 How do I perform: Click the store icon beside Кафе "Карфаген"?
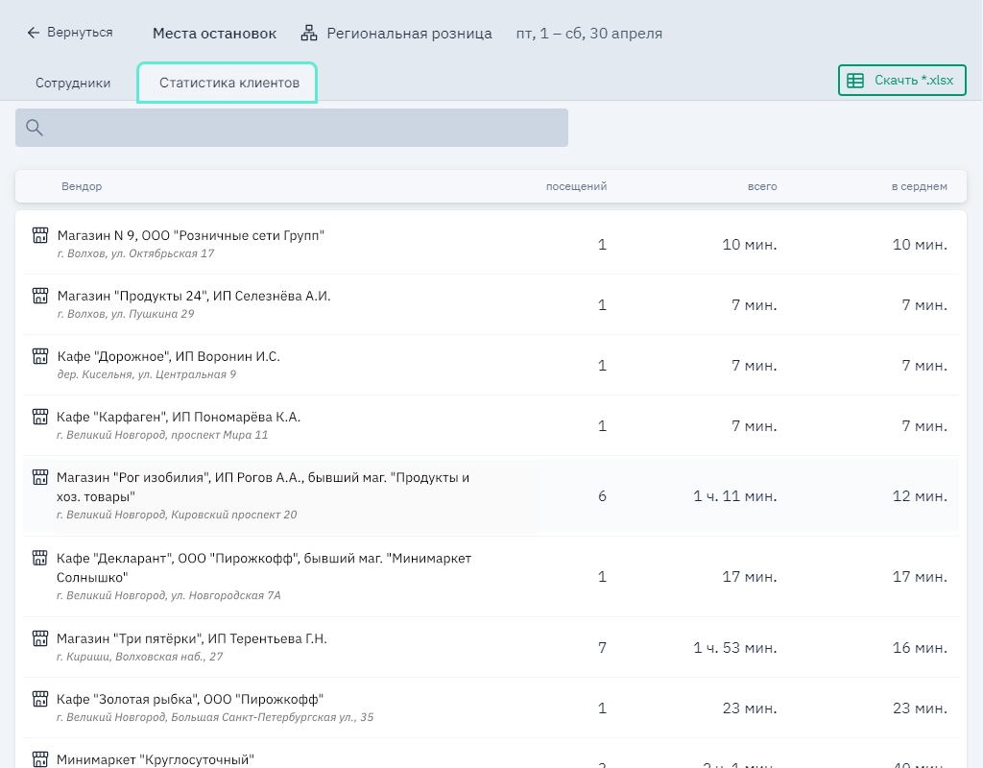pyautogui.click(x=40, y=417)
